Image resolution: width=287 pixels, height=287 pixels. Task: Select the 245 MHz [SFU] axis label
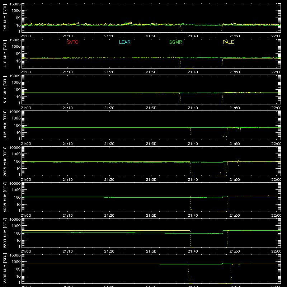[5, 18]
